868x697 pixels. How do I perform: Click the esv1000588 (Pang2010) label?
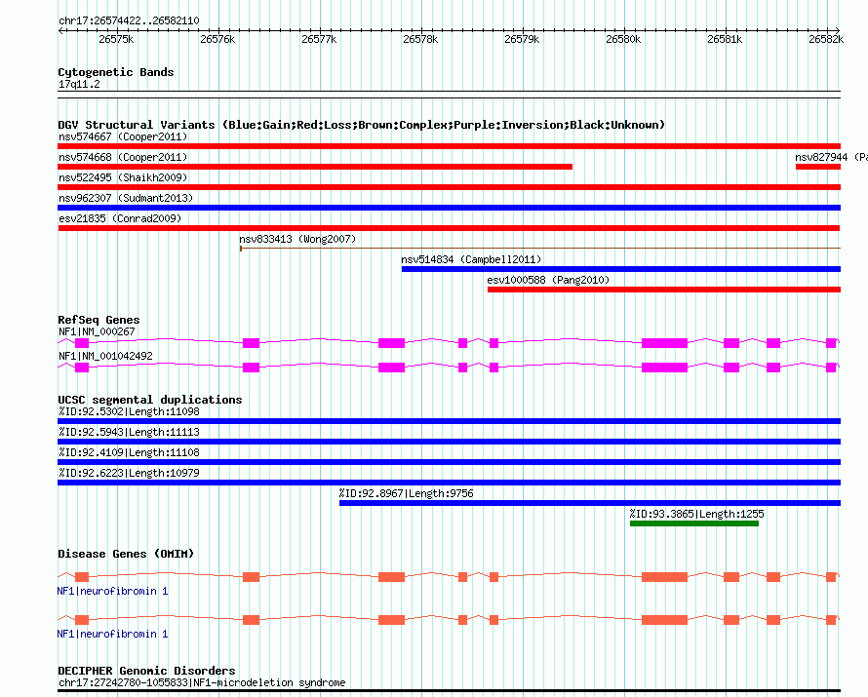[x=548, y=280]
